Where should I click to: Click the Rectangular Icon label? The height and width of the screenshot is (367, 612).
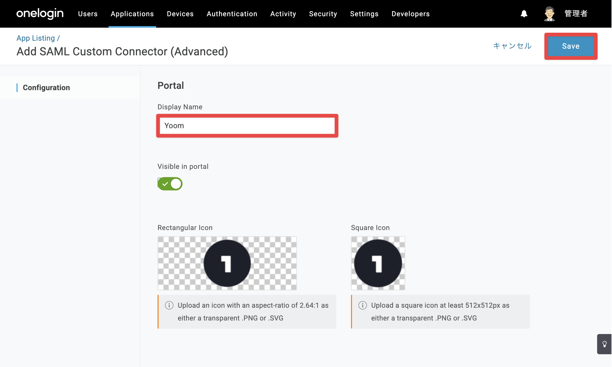[185, 228]
